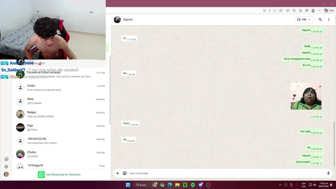This screenshot has width=336, height=189.
Task: Open Sayumi's profile picture in chat header
Action: tap(117, 19)
